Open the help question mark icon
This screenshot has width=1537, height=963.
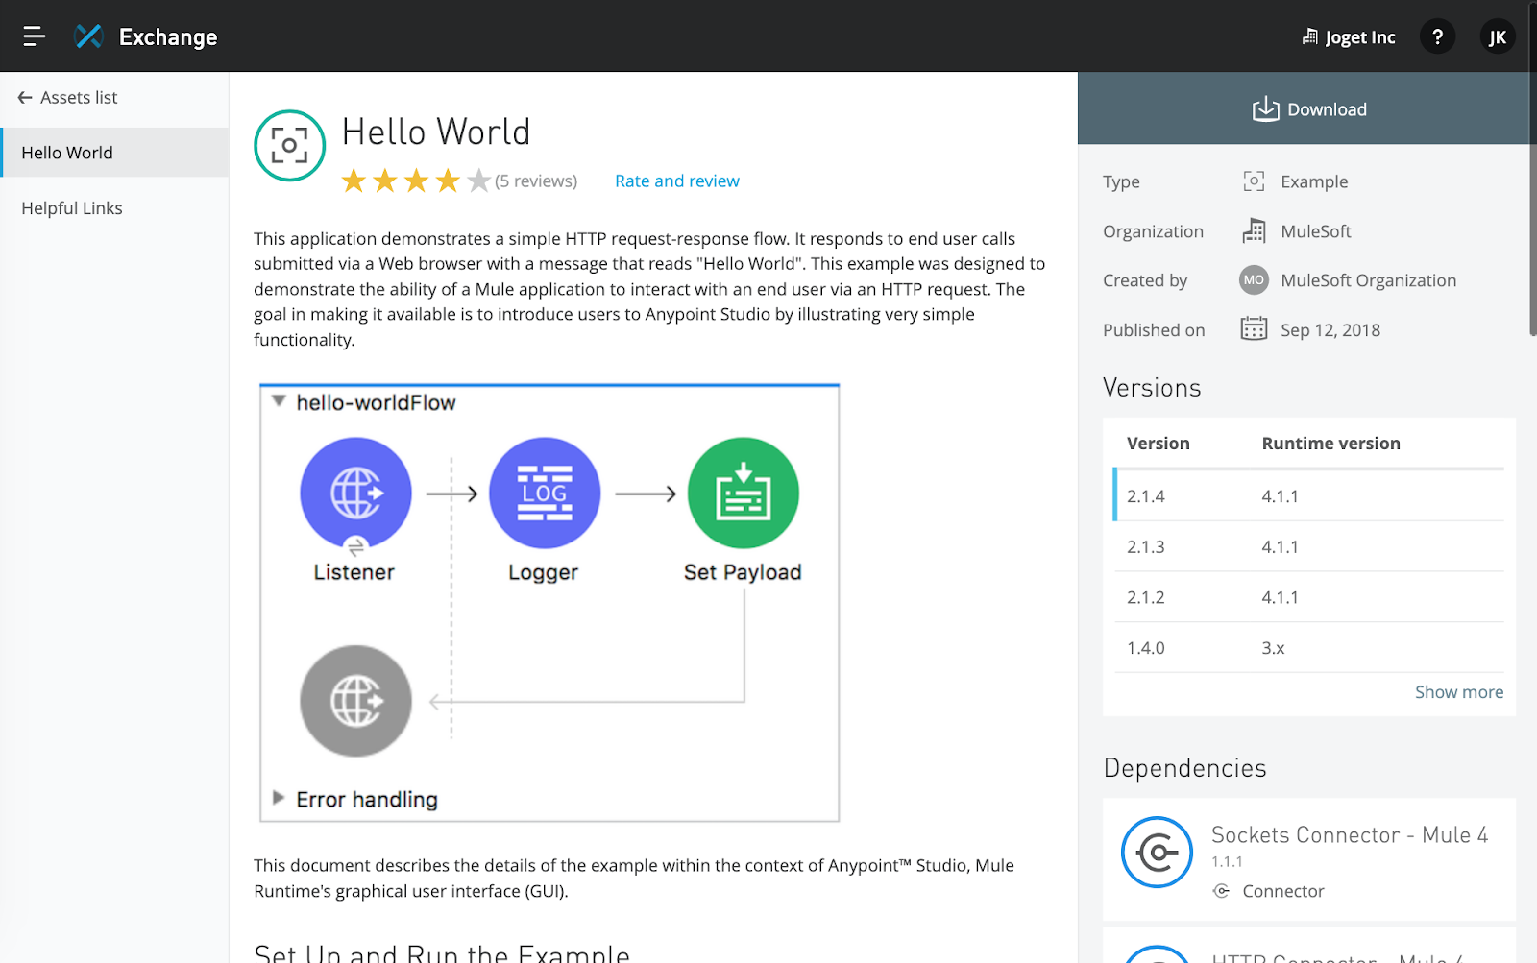point(1437,36)
